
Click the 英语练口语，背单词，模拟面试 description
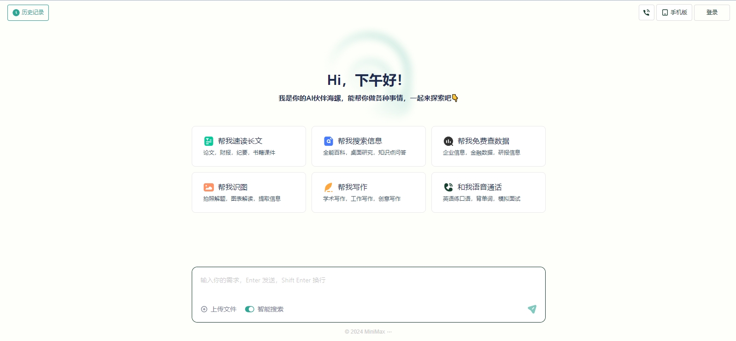click(482, 199)
